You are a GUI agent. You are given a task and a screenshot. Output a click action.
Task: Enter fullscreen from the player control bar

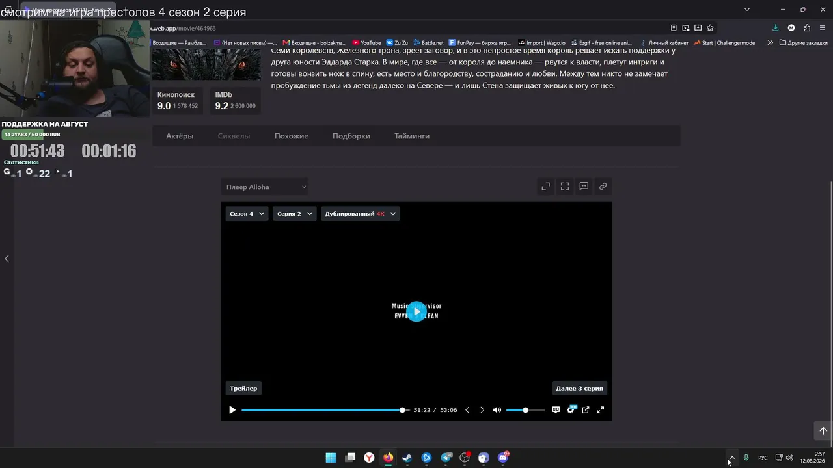pos(601,410)
